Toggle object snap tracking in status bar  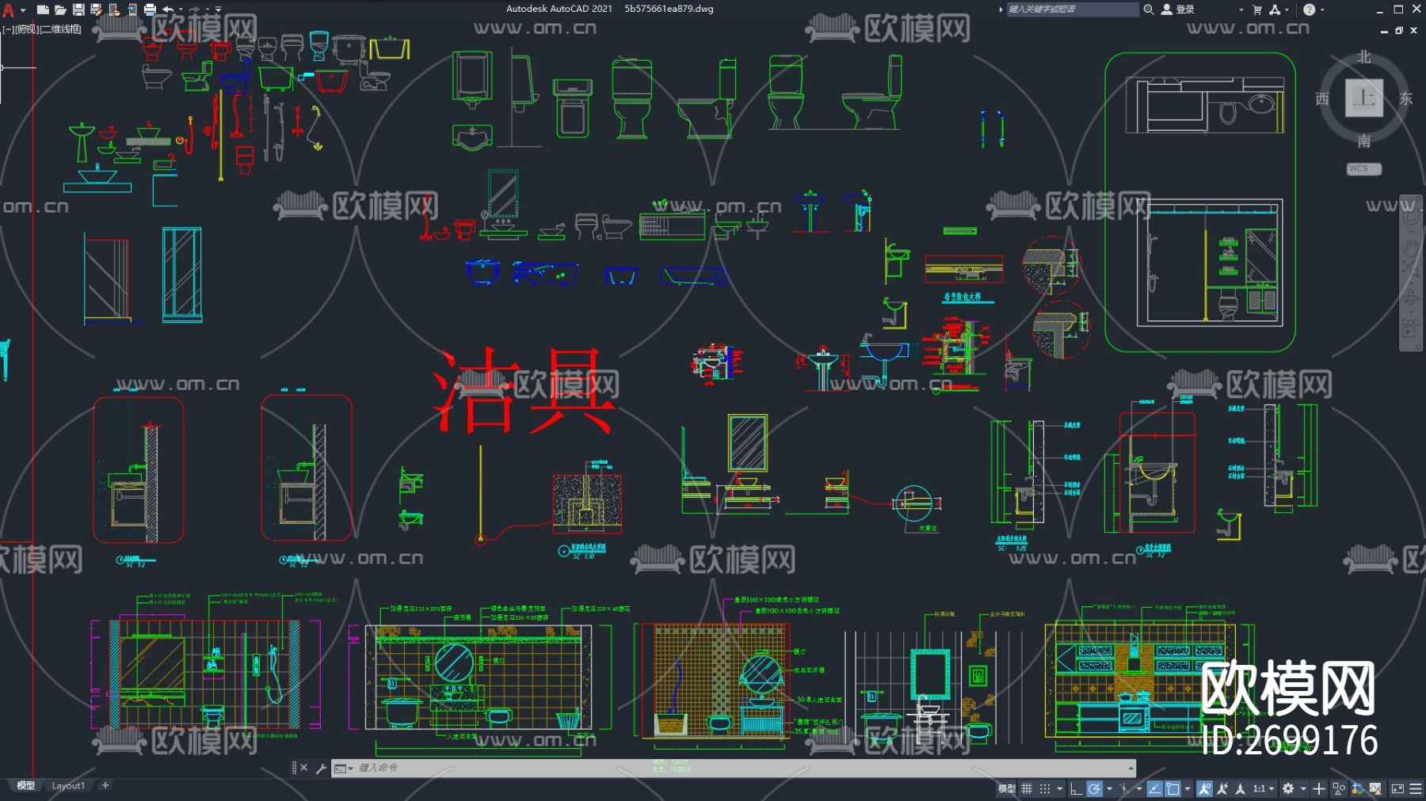click(x=1154, y=788)
